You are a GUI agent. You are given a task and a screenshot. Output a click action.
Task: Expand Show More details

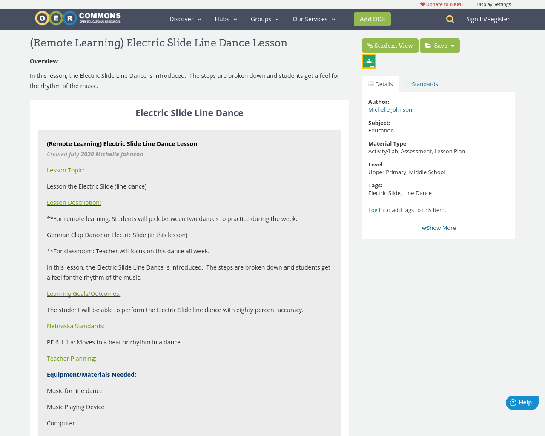click(438, 227)
